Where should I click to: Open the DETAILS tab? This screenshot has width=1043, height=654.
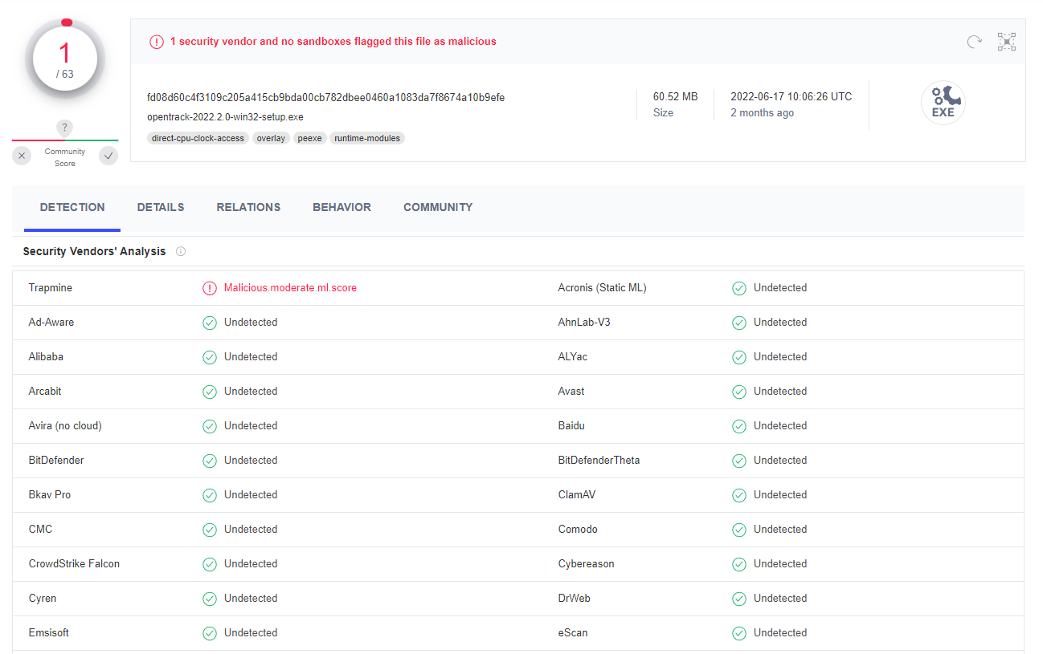[x=160, y=207]
